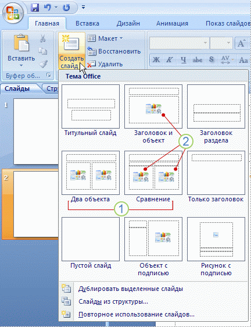Click Слайды из структуры menu entry
This screenshot has width=251, height=327.
point(153,301)
